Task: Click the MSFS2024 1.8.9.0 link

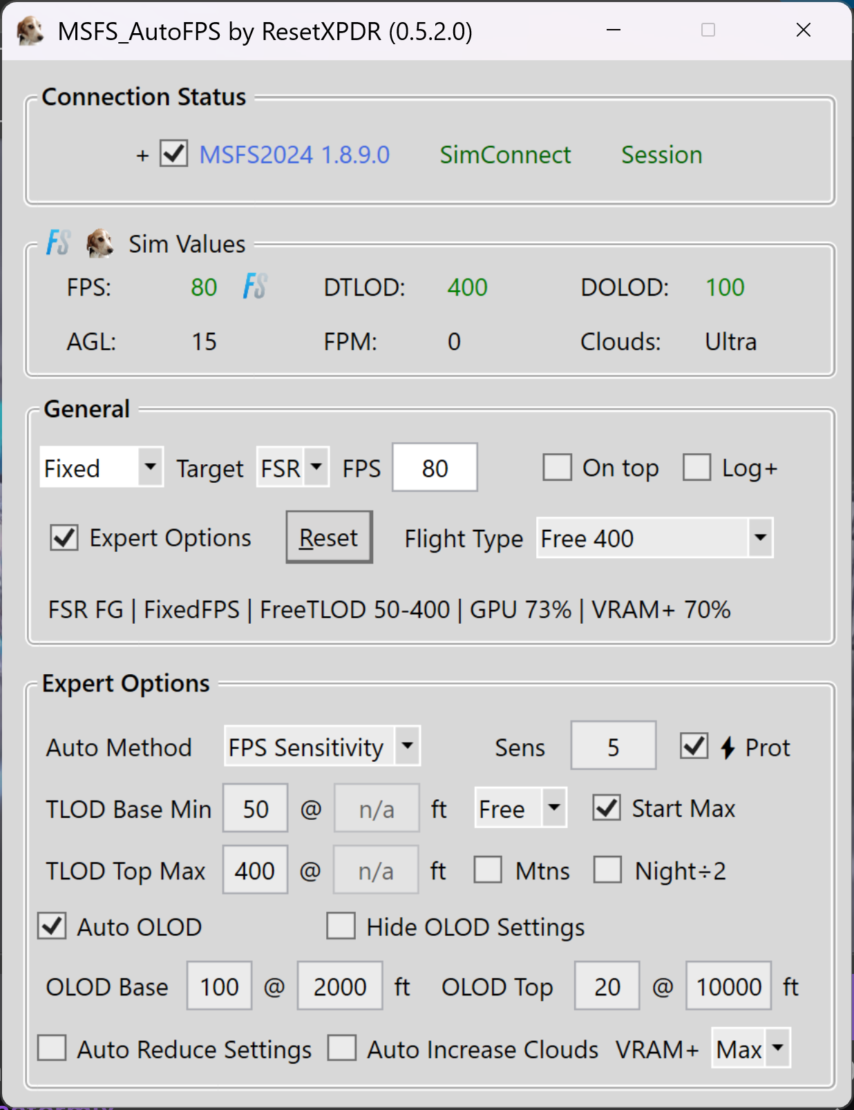Action: pyautogui.click(x=294, y=155)
